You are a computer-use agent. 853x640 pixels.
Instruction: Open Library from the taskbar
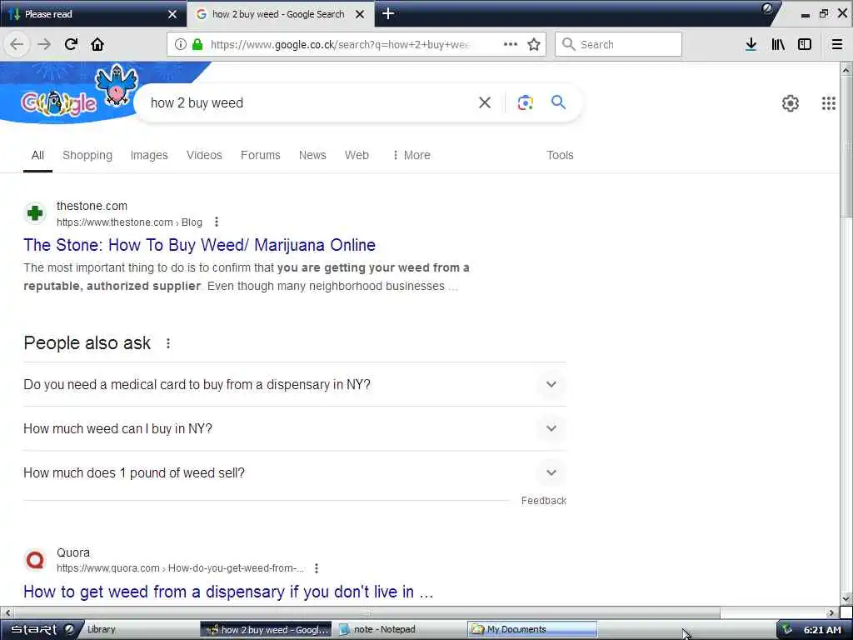point(101,629)
